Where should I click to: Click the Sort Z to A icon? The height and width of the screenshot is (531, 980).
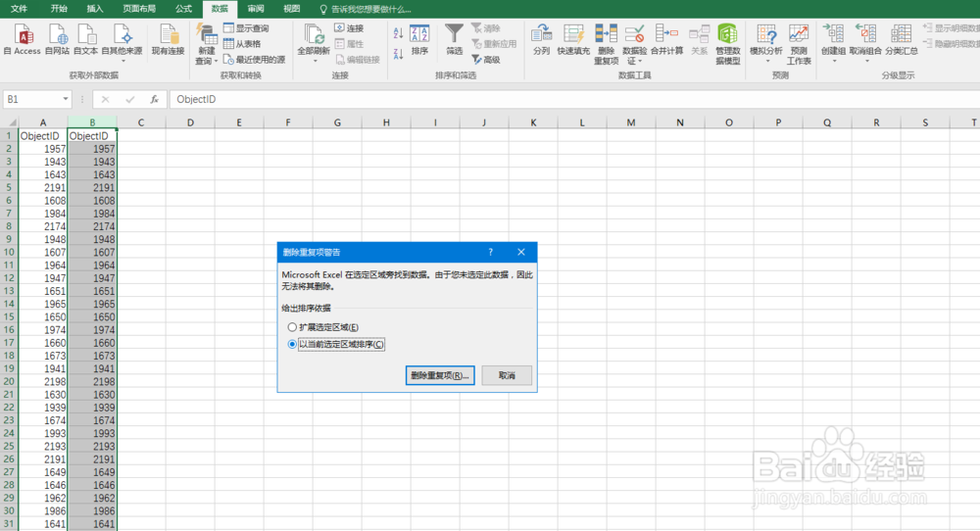point(398,54)
